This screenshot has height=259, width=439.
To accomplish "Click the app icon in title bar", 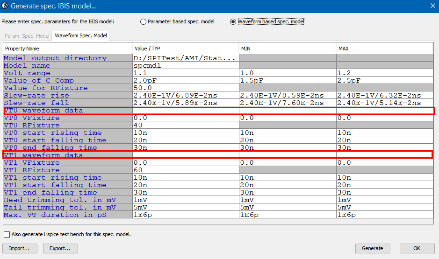I will click(5, 6).
